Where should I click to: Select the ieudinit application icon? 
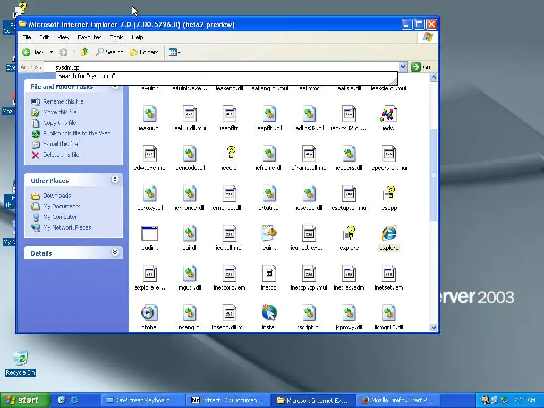[x=149, y=234]
